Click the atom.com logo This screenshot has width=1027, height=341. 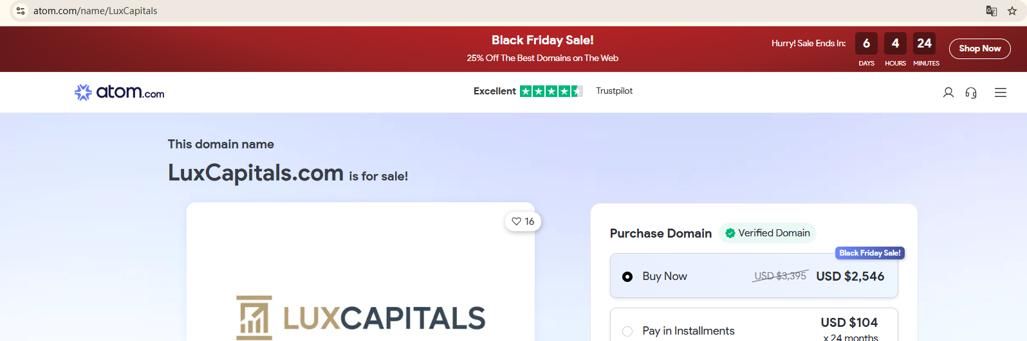click(x=120, y=92)
